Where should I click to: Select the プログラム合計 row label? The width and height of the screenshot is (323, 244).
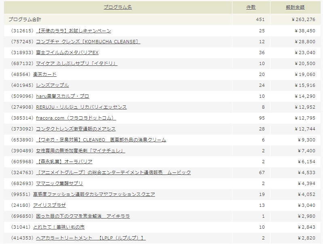pos(25,19)
